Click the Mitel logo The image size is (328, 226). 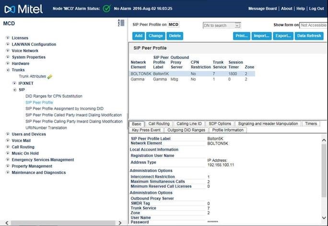tap(23, 9)
